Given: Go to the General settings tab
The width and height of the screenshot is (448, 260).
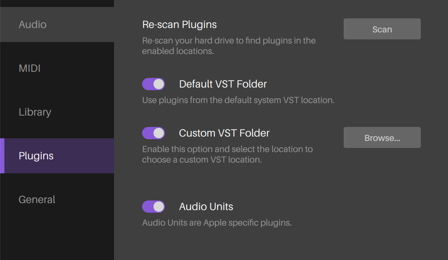Looking at the screenshot, I should [x=37, y=200].
